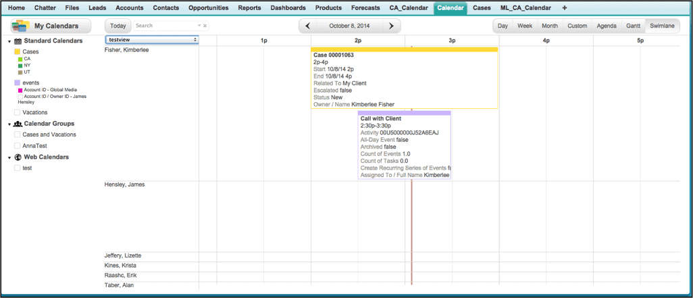Image resolution: width=693 pixels, height=298 pixels.
Task: Click the My Calendars folder icon
Action: [20, 26]
